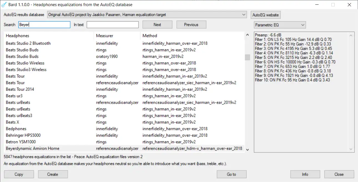The width and height of the screenshot is (358, 182).
Task: Click the Preamp -6.6 dB line
Action: (x=268, y=35)
